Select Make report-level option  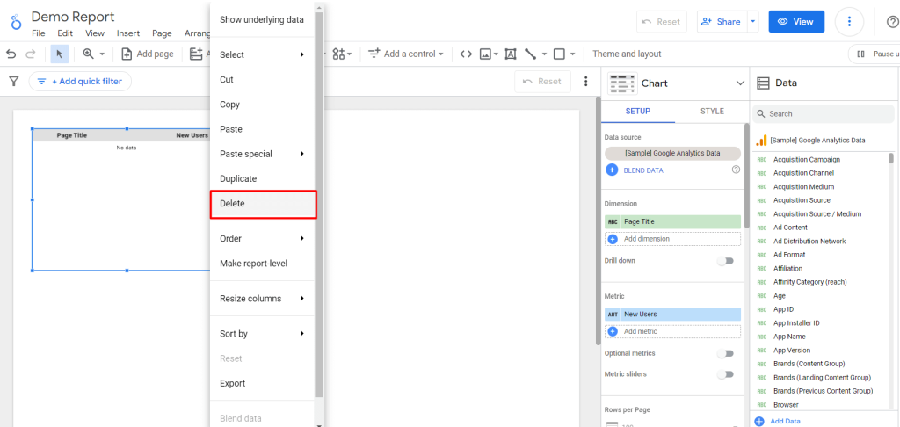(x=262, y=264)
